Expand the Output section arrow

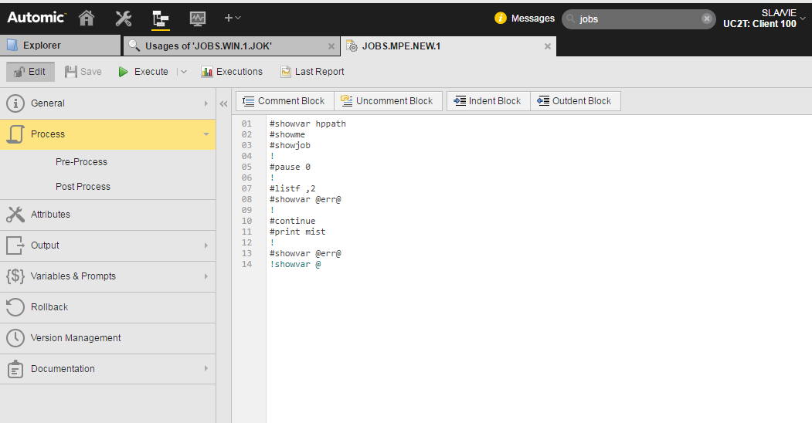point(206,245)
